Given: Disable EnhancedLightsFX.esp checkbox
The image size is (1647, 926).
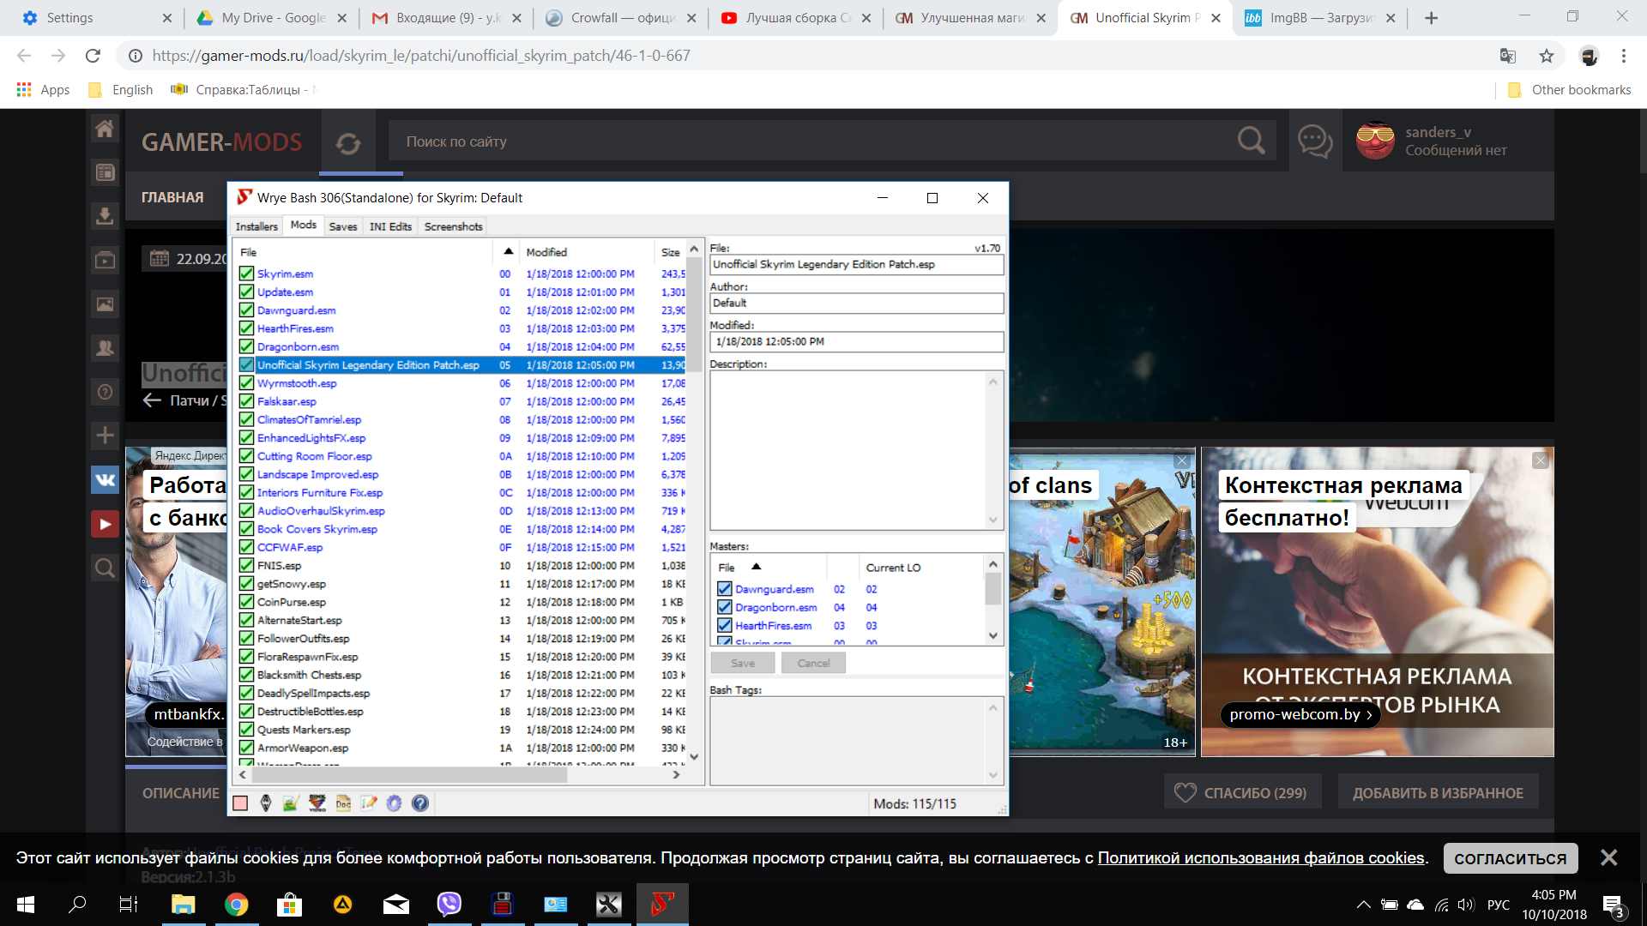Looking at the screenshot, I should (246, 438).
